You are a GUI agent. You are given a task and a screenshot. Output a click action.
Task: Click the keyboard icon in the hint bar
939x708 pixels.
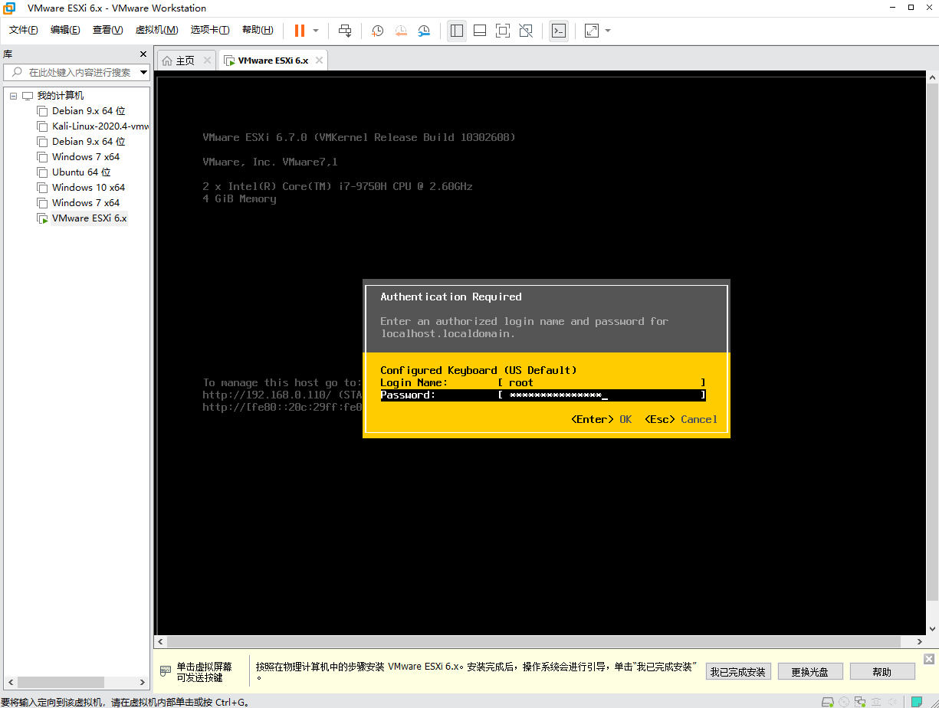(166, 671)
